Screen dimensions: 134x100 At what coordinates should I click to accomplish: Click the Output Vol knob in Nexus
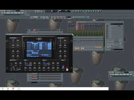[x=63, y=68]
